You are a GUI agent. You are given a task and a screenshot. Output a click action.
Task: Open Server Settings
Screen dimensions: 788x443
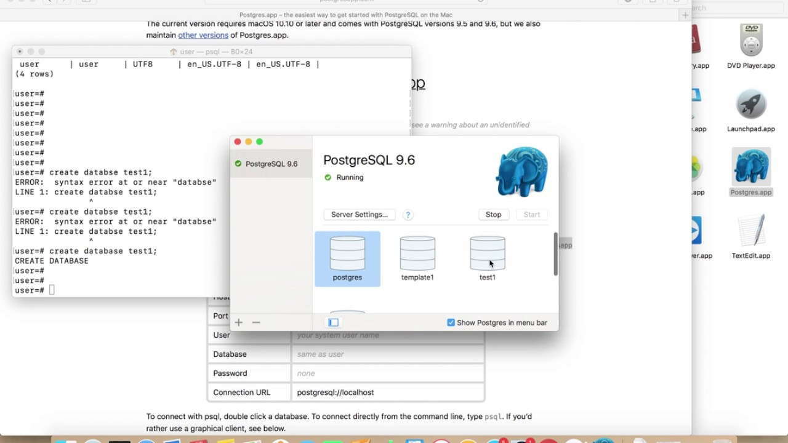click(x=360, y=215)
